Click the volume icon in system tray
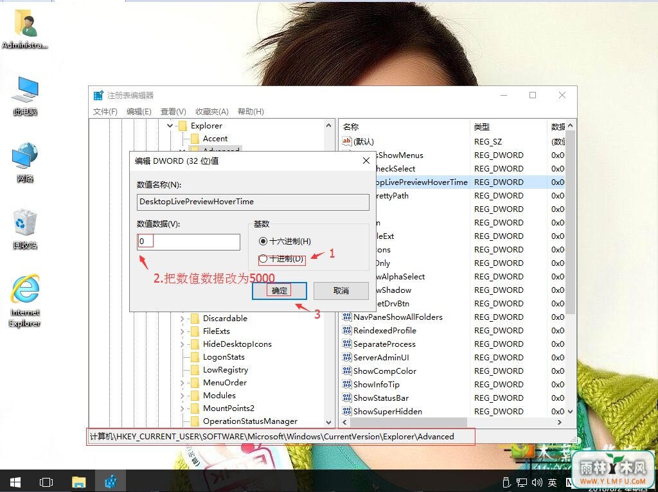Viewport: 658px width, 492px height. click(537, 482)
